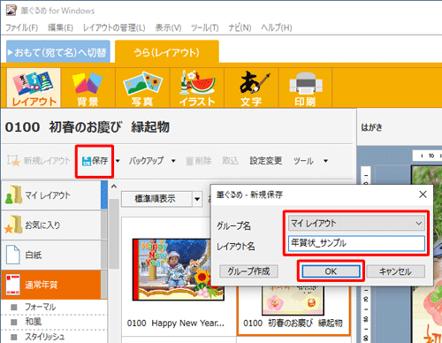Select 和風 subcategory
This screenshot has height=343, width=442.
(x=33, y=322)
